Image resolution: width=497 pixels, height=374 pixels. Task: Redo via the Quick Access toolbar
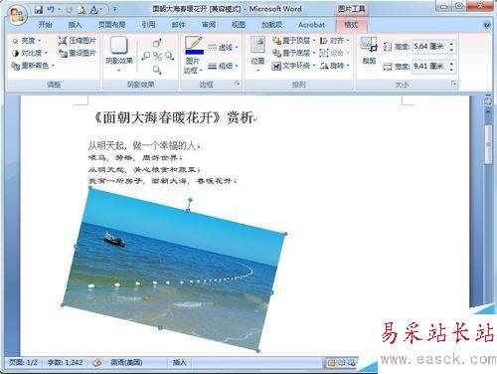coord(69,10)
